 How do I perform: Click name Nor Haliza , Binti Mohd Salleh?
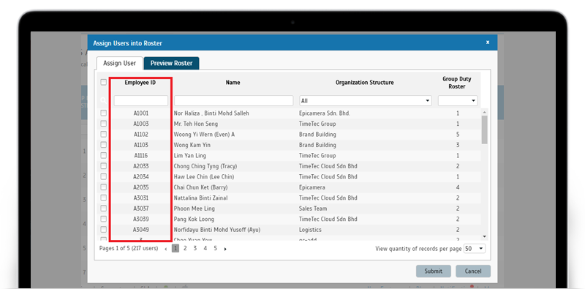coord(211,113)
